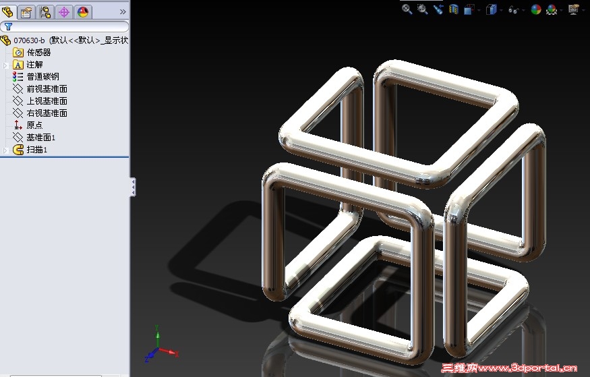The height and width of the screenshot is (377, 590).
Task: Select the 基准面1 plane feature
Action: click(34, 138)
